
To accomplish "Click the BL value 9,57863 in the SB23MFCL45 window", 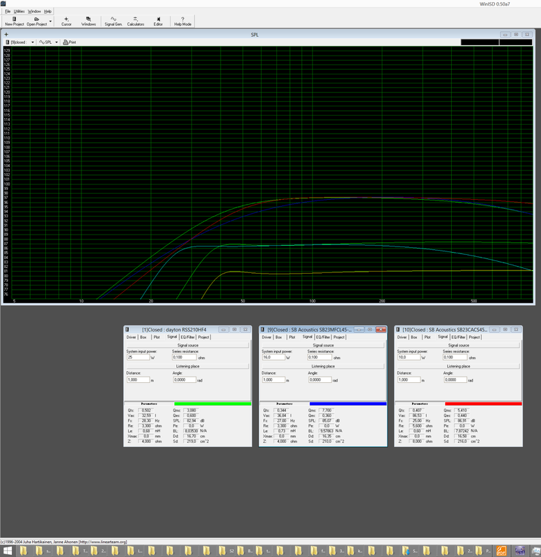I will click(x=327, y=431).
